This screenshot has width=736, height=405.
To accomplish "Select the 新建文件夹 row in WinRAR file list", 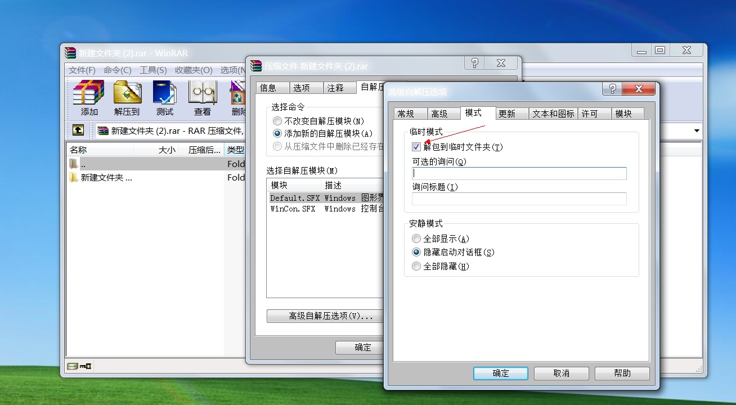I will pyautogui.click(x=156, y=178).
